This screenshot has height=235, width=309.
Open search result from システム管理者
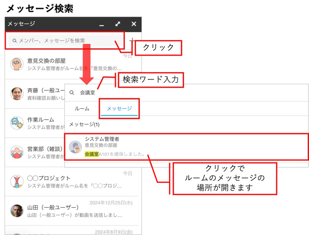pos(186,147)
